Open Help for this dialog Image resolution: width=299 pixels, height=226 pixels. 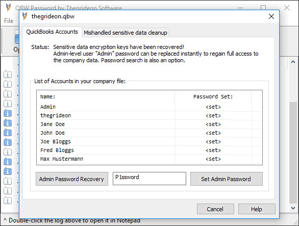[x=257, y=209]
